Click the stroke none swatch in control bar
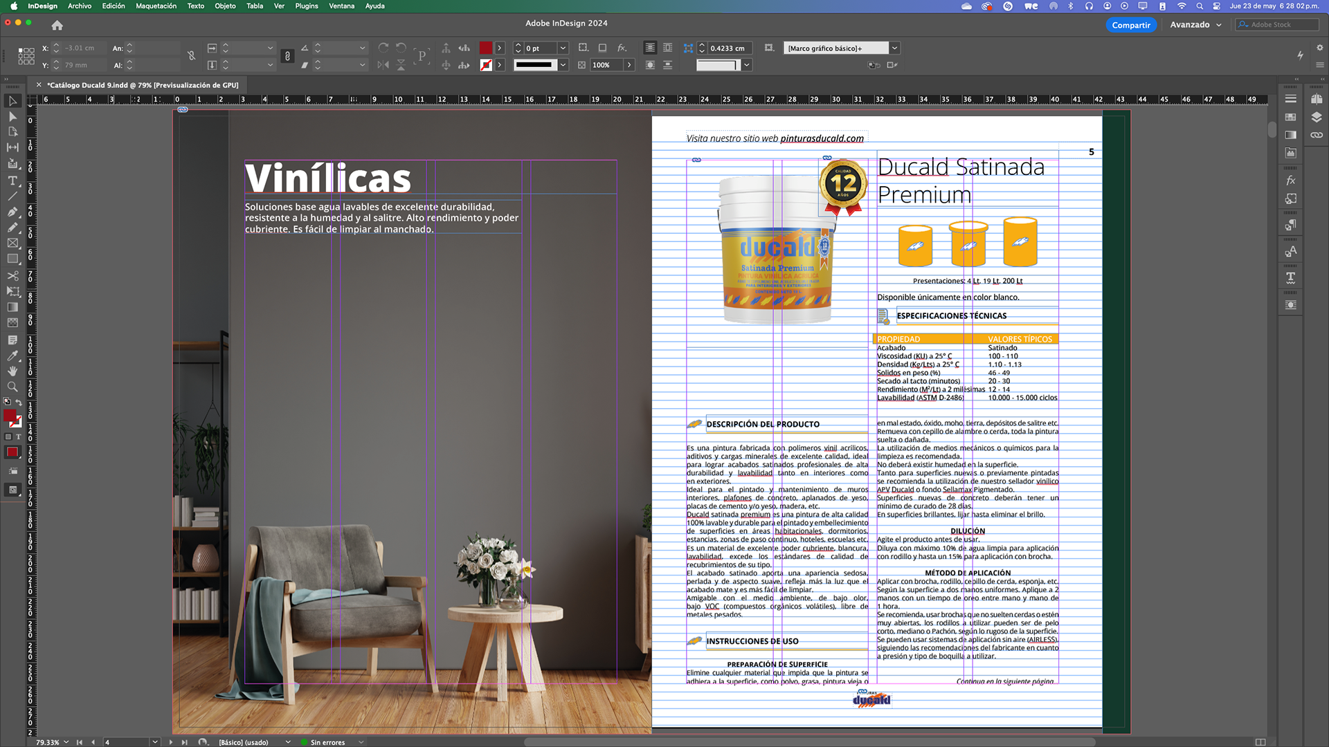 [x=486, y=65]
